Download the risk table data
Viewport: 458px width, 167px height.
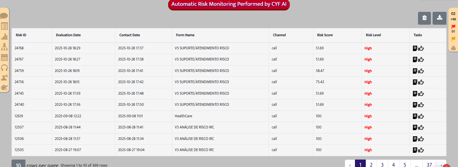439,18
